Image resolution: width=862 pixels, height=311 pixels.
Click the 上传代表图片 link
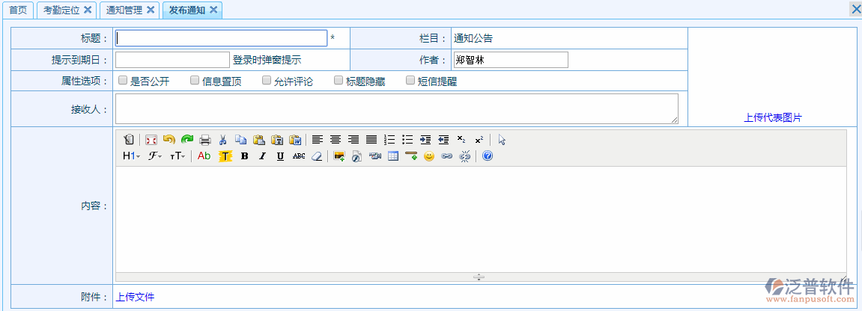[772, 117]
